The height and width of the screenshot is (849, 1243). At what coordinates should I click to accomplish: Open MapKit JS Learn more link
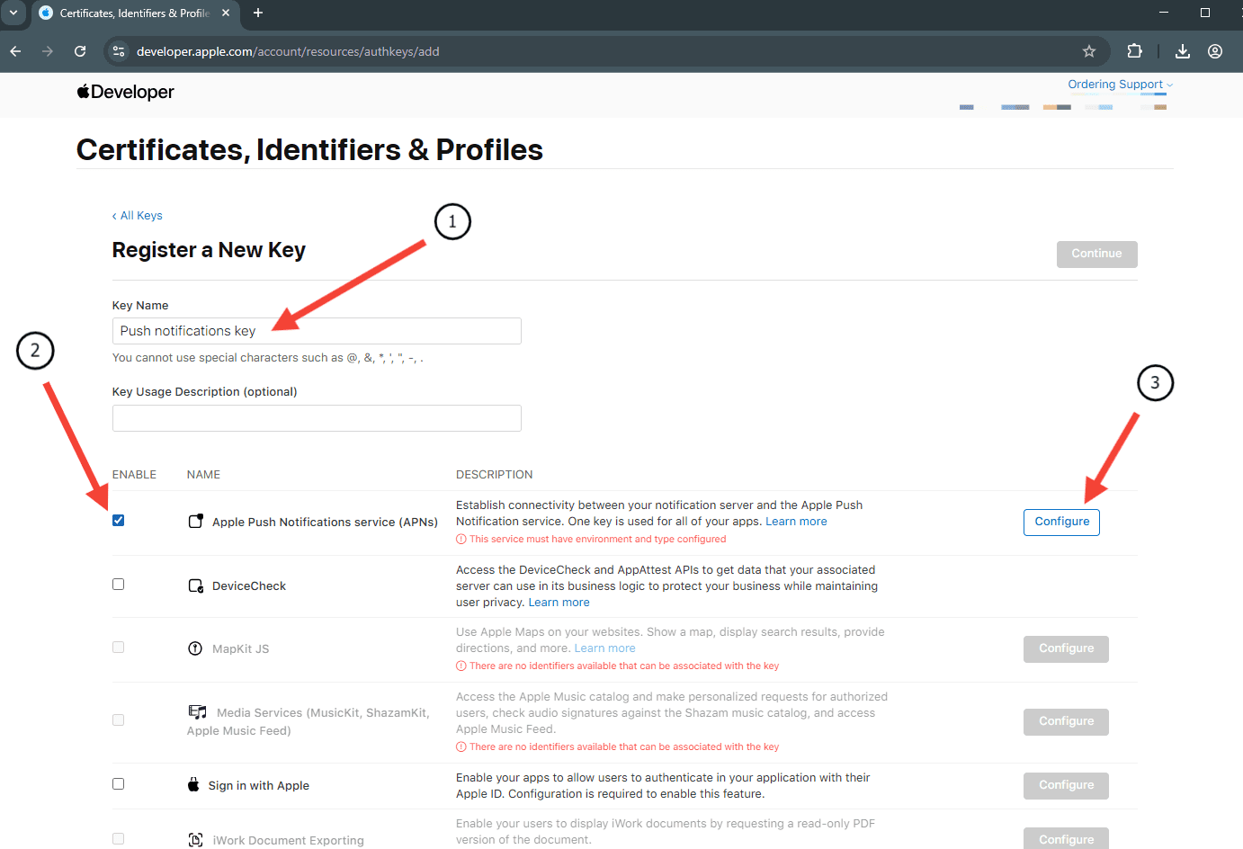604,648
